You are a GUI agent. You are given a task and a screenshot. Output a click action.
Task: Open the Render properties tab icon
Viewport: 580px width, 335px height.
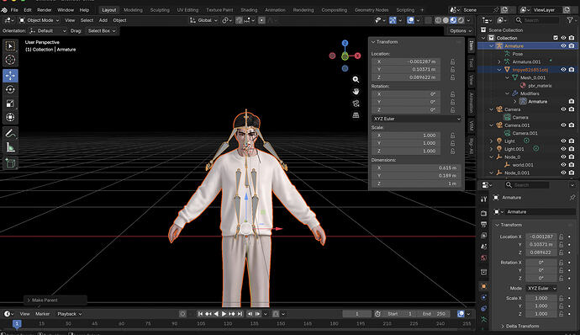[484, 213]
